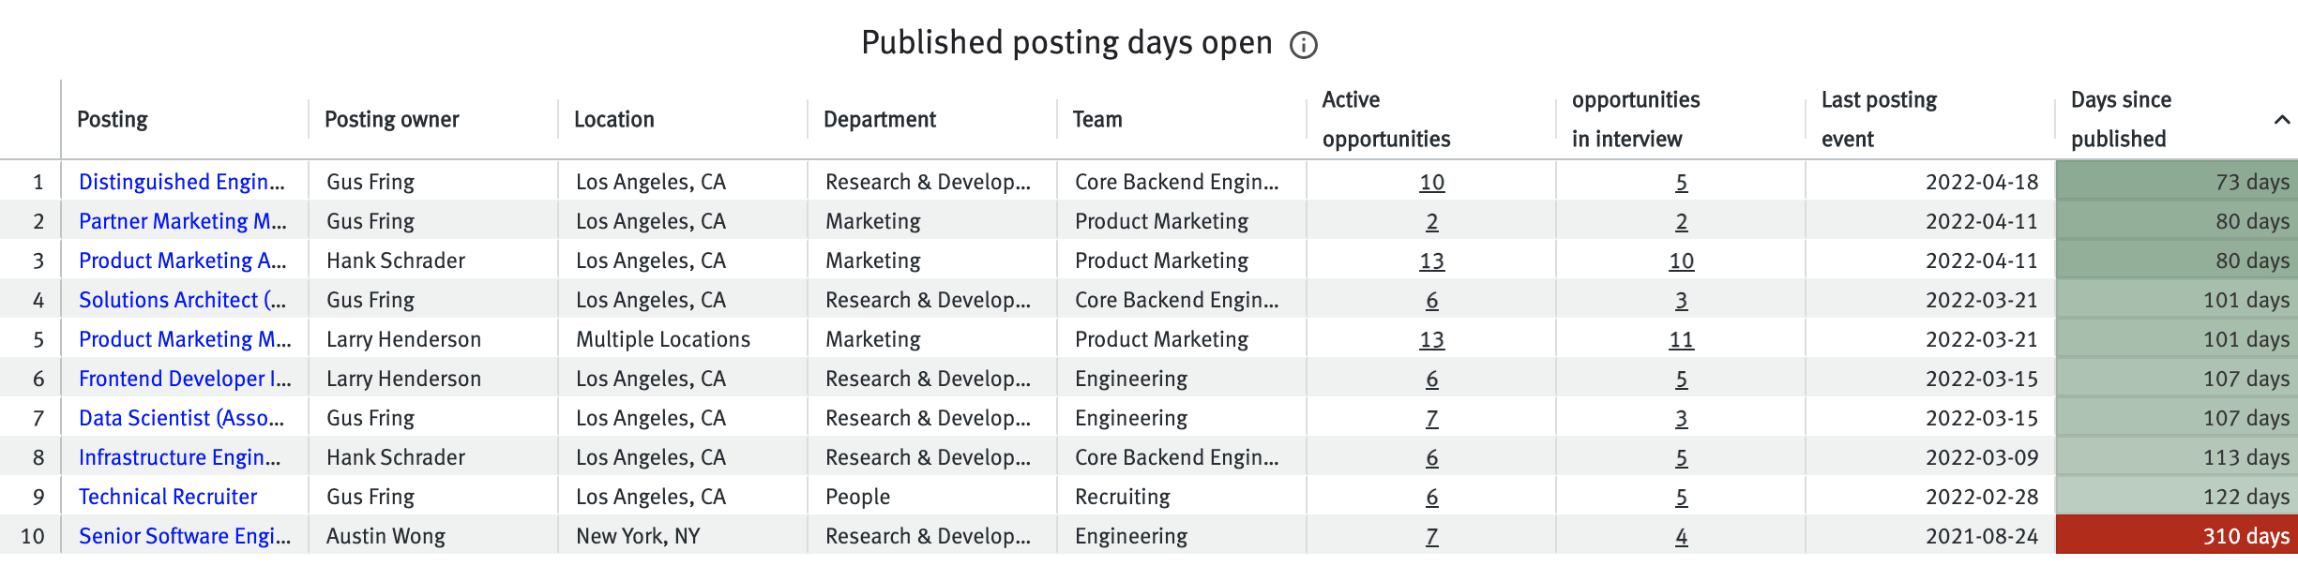Sort the table by Department column
The image size is (2298, 566).
pos(880,119)
